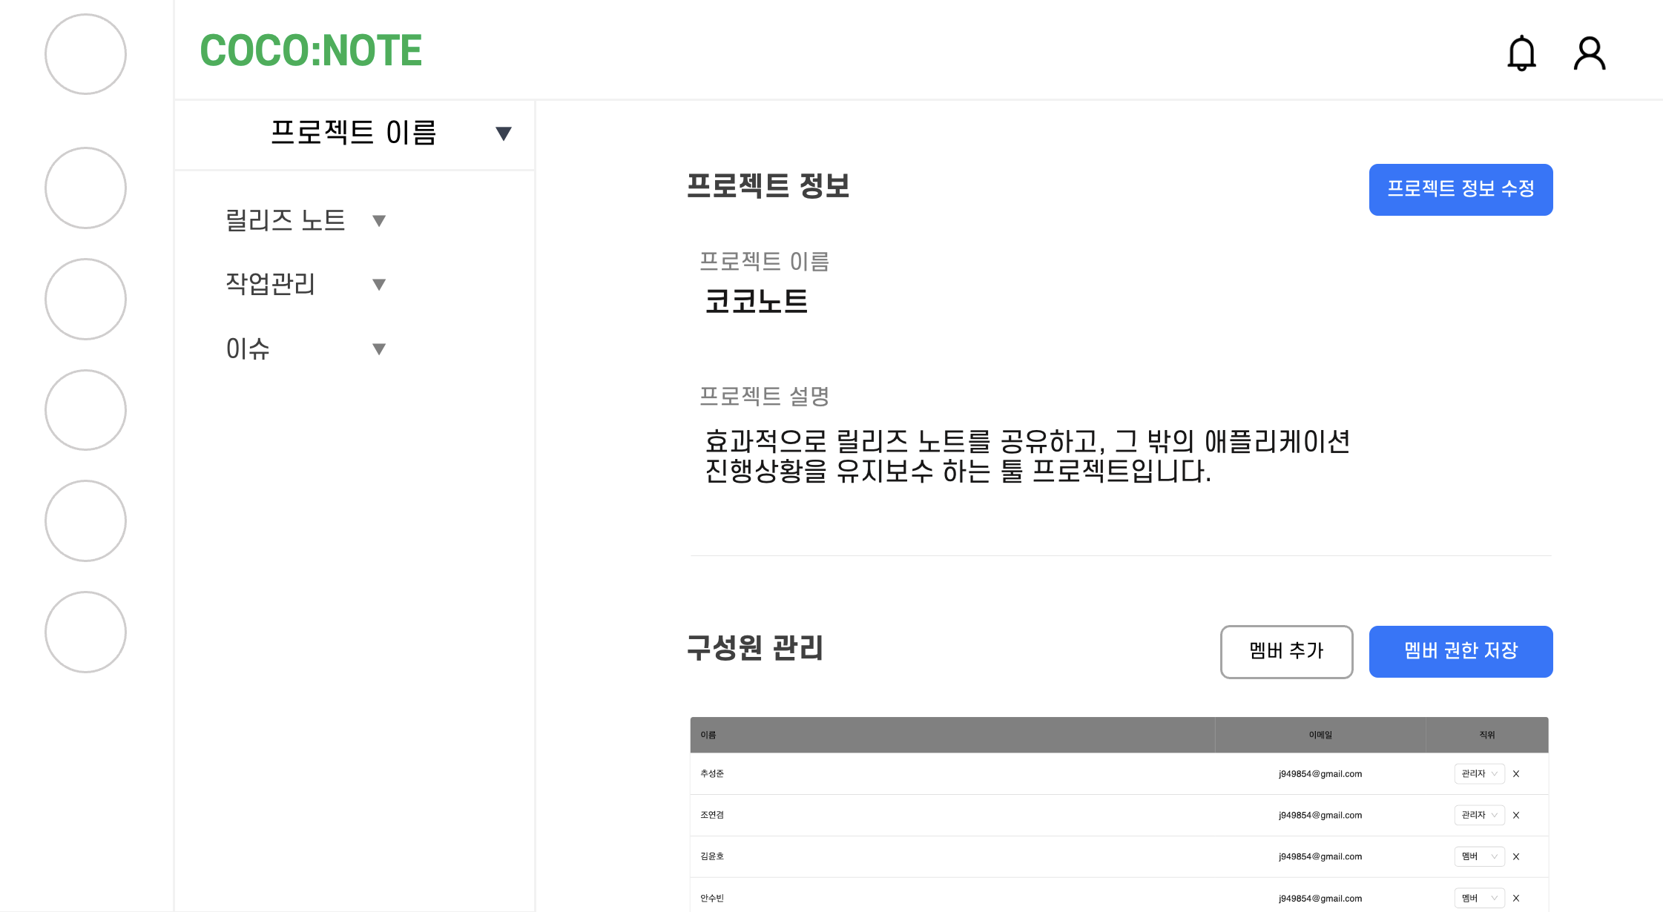Screen dimensions: 1663x912
Task: Open the notification bell icon
Action: pos(1521,53)
